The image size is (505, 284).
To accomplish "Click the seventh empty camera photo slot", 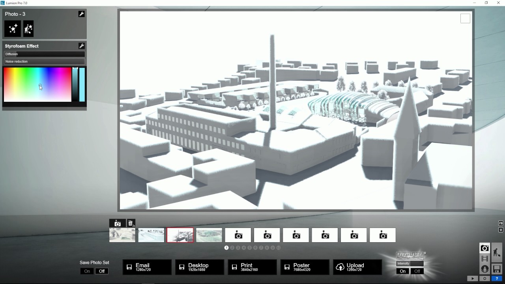I will [296, 235].
